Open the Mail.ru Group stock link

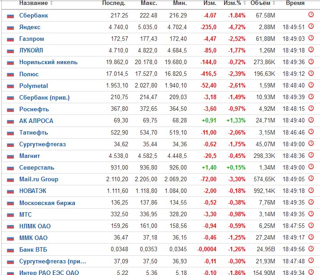pyautogui.click(x=39, y=179)
